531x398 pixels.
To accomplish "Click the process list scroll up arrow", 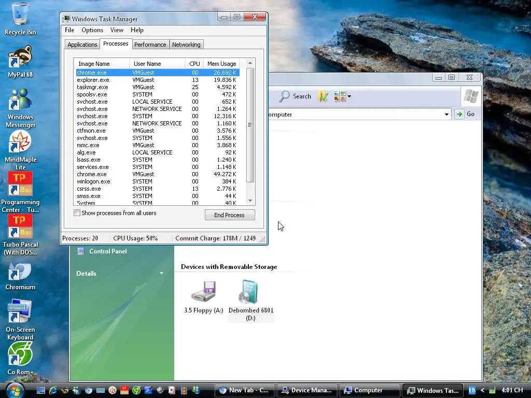I will 250,63.
